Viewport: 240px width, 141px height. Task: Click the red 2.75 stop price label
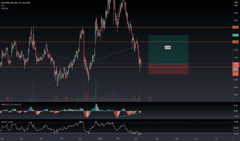coord(235,75)
